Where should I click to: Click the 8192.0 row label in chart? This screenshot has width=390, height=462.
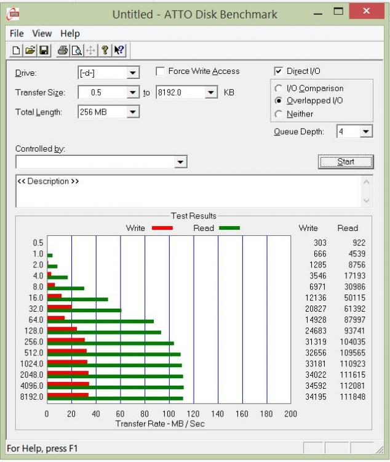tap(32, 397)
